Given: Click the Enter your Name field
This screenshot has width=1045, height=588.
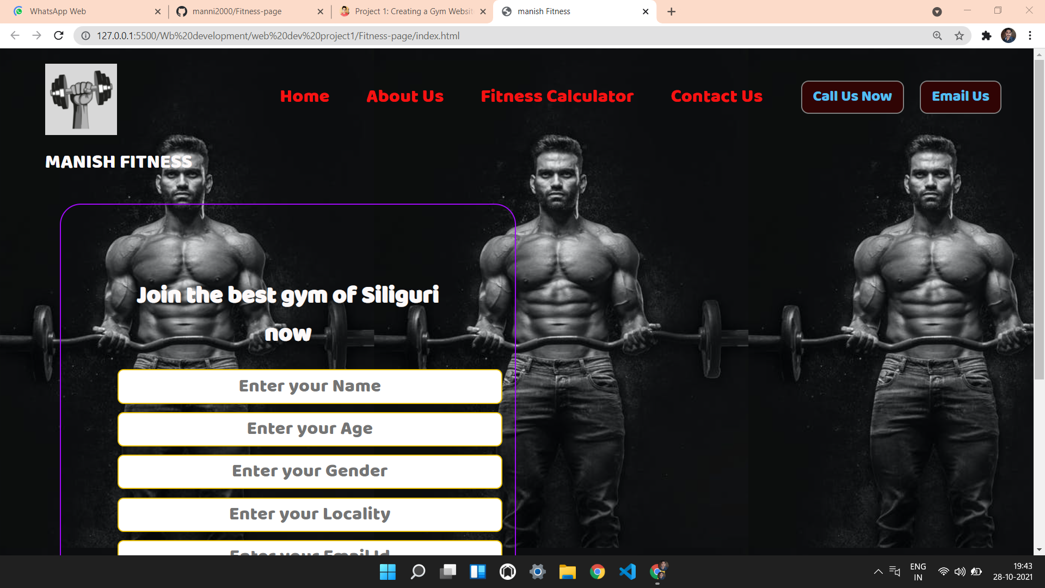Looking at the screenshot, I should point(309,387).
